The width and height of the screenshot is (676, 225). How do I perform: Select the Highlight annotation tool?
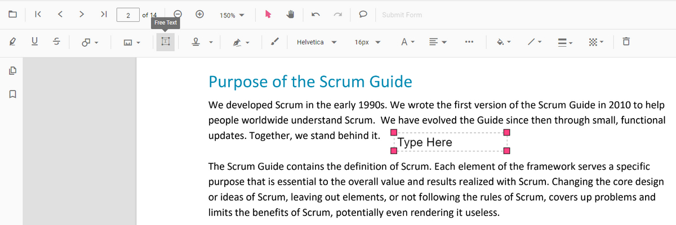(x=12, y=42)
